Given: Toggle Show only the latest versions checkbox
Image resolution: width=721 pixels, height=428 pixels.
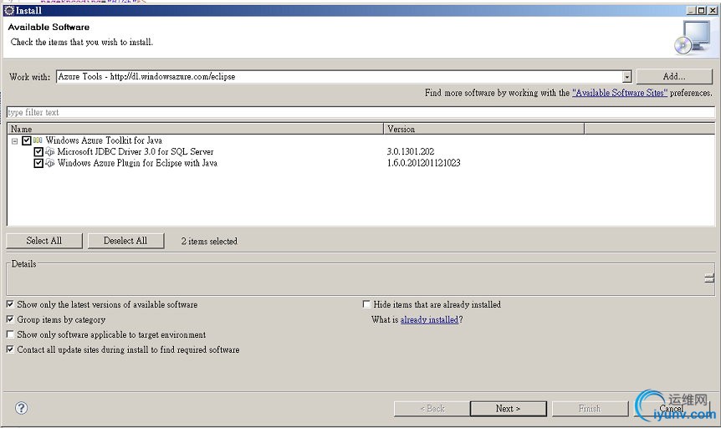Looking at the screenshot, I should 10,304.
